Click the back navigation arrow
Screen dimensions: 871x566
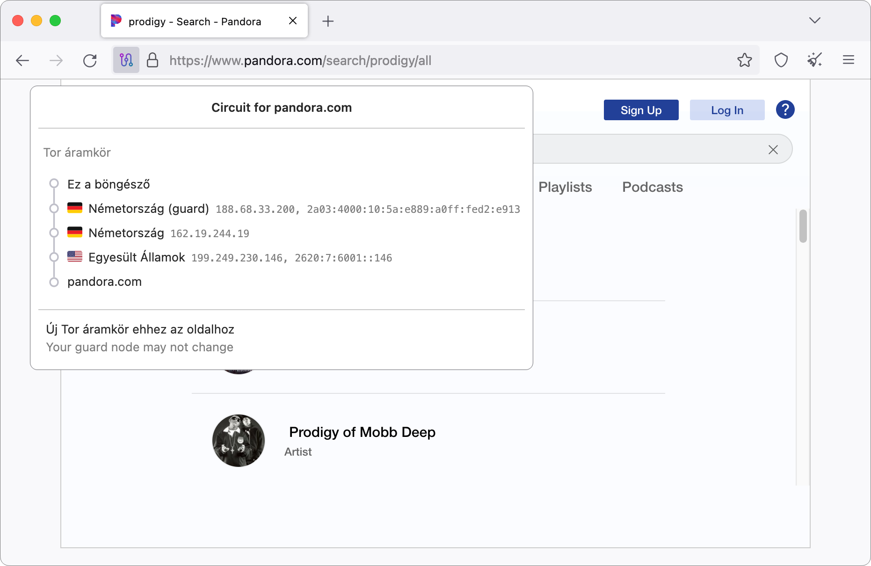(x=22, y=60)
